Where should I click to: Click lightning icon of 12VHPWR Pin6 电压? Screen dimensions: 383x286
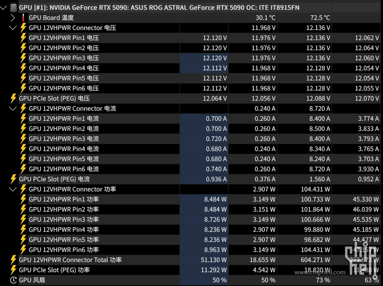pos(23,88)
